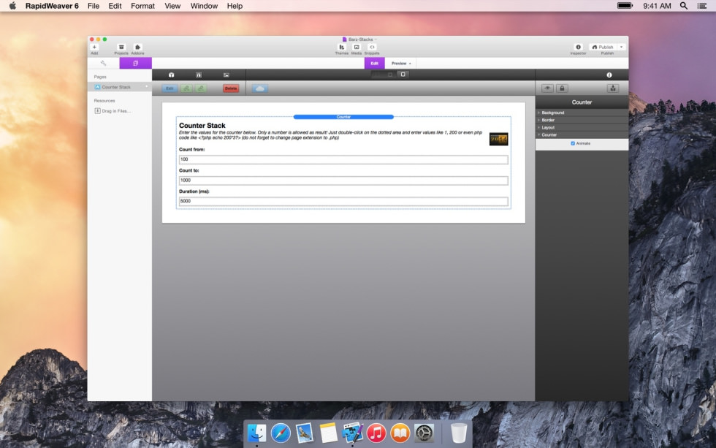The width and height of the screenshot is (716, 448).
Task: Open the Publish dropdown arrow
Action: point(621,47)
